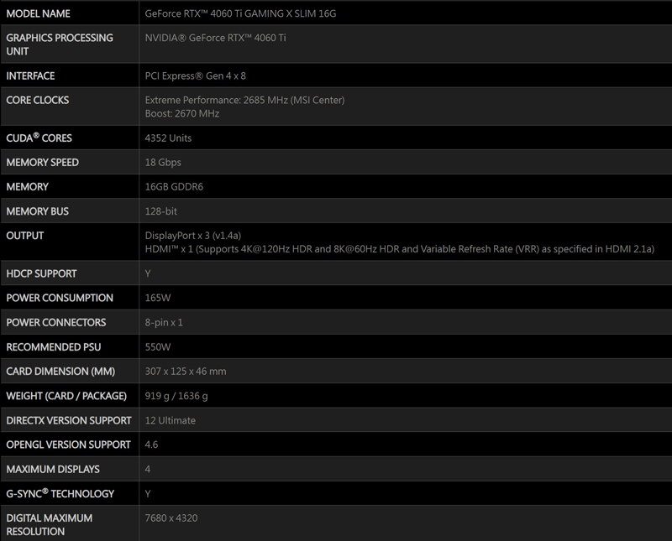Click the 18 Gbps memory speed value
This screenshot has width=672, height=541.
pos(163,163)
